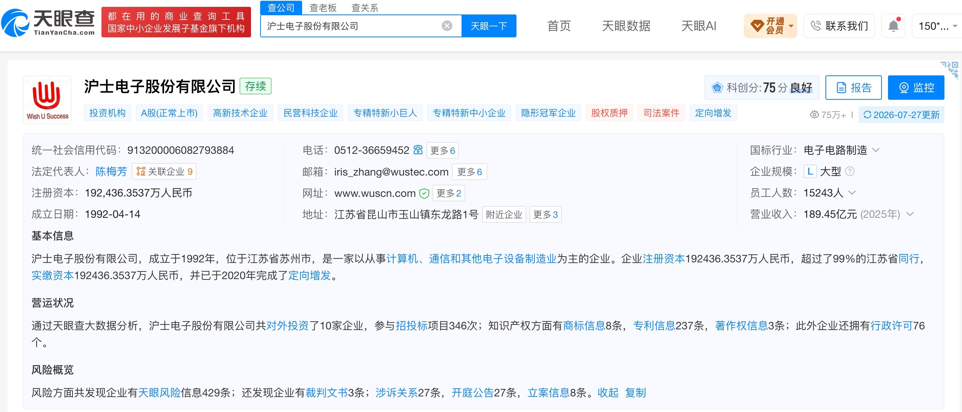This screenshot has width=962, height=412.
Task: Open the notification bell
Action: (x=893, y=26)
